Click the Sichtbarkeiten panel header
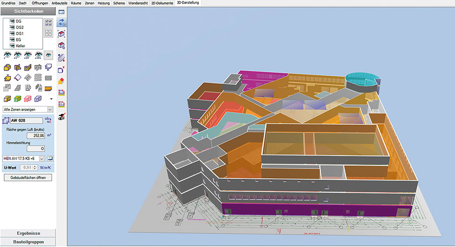Viewport: 455px width, 247px height. pos(28,11)
